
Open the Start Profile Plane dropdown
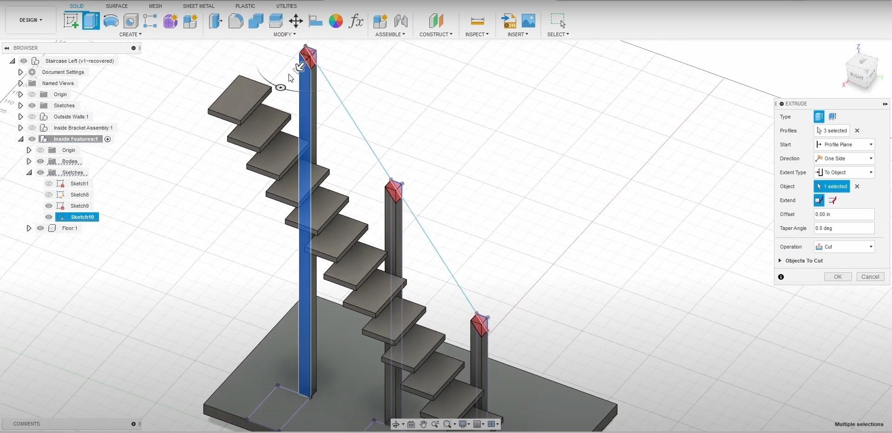pyautogui.click(x=844, y=144)
